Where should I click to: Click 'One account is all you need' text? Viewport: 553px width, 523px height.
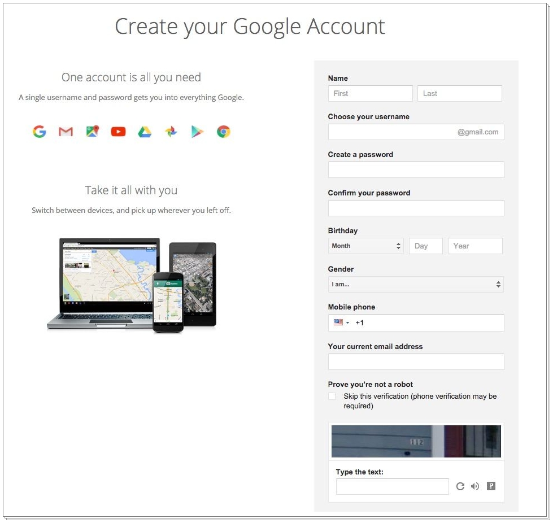click(x=131, y=77)
